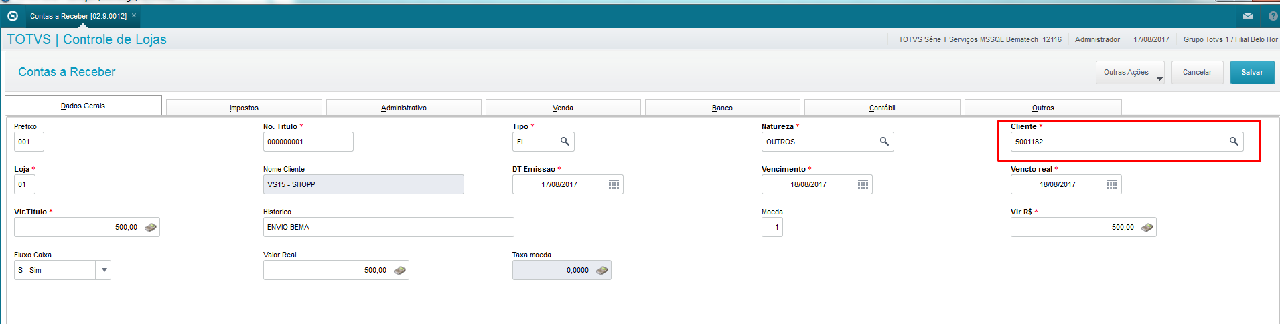Click the Cancelar button
Viewport: 1280px width, 324px height.
pos(1197,73)
